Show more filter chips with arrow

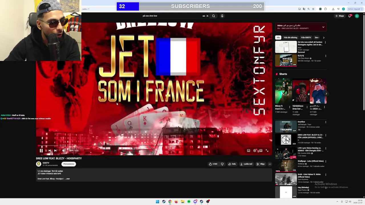324,38
